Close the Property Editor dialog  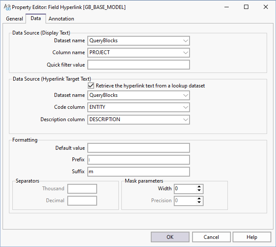click(x=266, y=7)
